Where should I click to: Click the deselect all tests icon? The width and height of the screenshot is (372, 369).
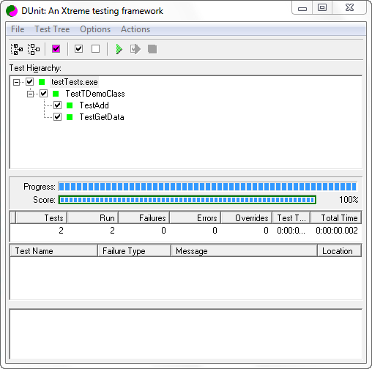pos(95,49)
